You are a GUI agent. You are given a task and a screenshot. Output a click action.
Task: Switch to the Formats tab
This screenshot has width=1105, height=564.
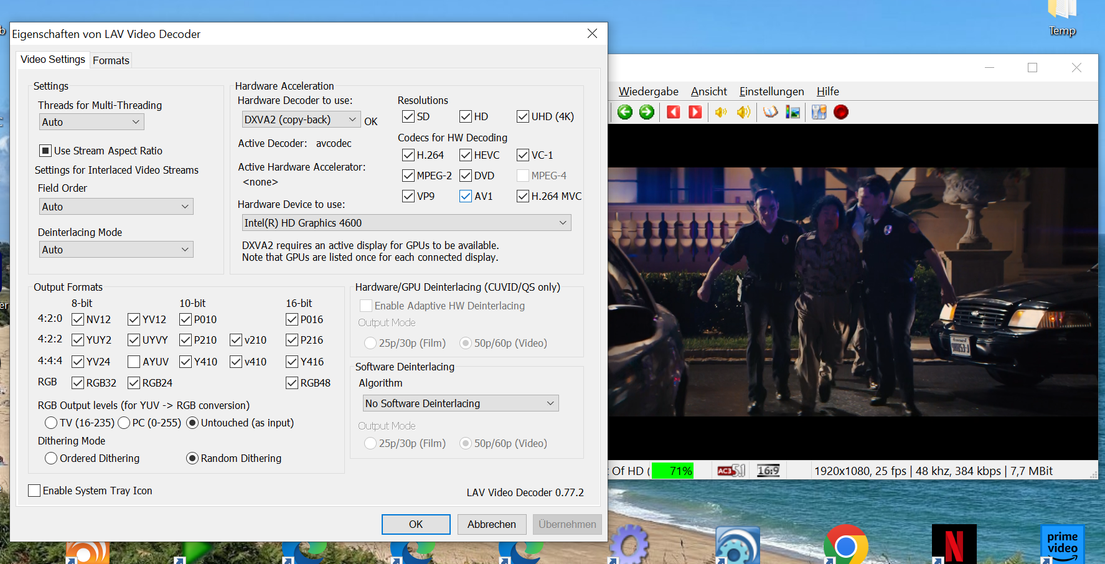point(111,60)
